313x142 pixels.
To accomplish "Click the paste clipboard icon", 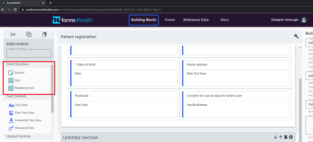I will [44, 35].
